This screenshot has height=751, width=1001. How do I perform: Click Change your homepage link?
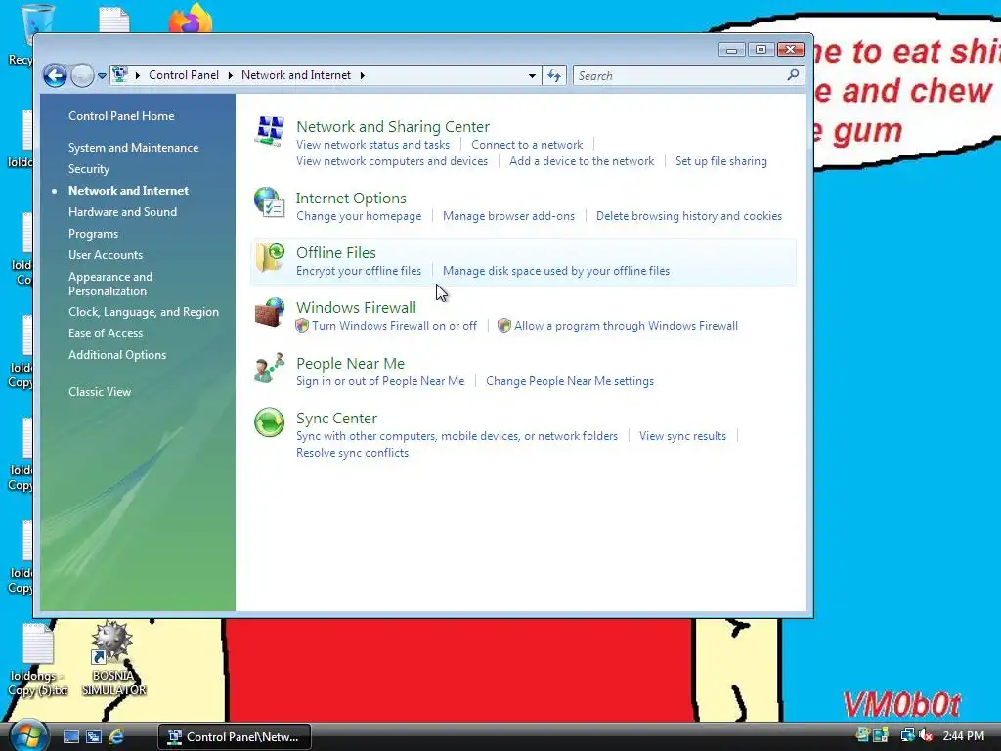pyautogui.click(x=359, y=216)
